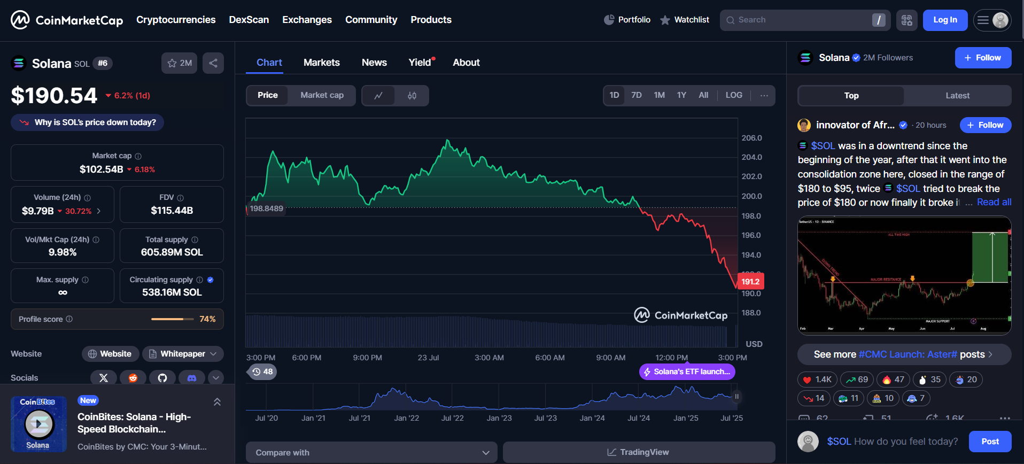Screen dimensions: 1024x464
Task: Click the share icon next to Solana
Action: click(213, 63)
